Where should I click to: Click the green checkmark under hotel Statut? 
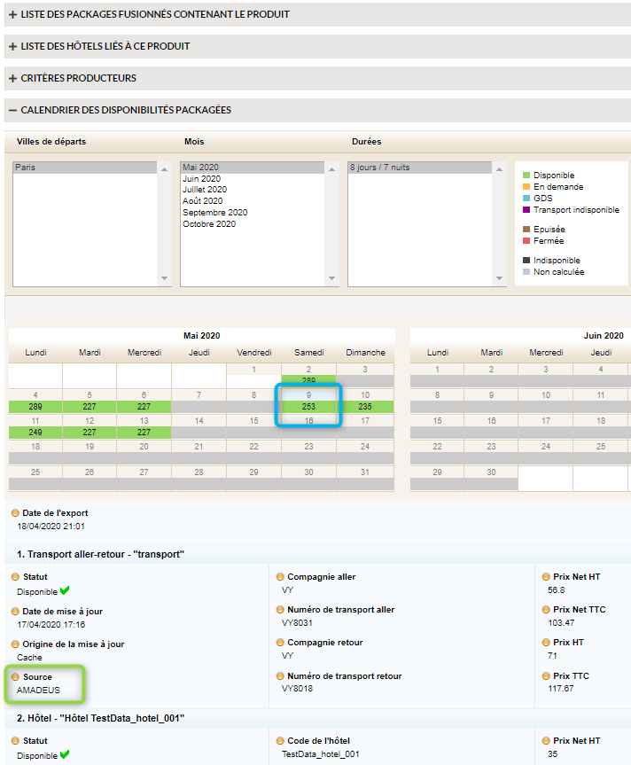click(x=64, y=755)
